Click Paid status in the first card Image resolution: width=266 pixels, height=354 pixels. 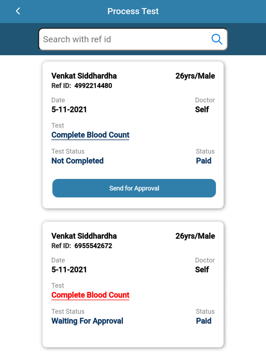pyautogui.click(x=204, y=161)
